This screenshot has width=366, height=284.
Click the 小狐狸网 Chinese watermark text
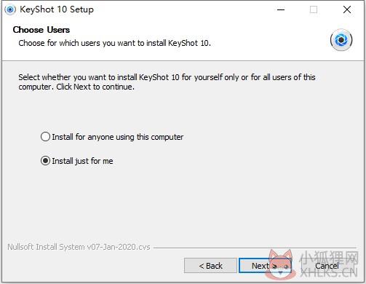[x=329, y=259]
